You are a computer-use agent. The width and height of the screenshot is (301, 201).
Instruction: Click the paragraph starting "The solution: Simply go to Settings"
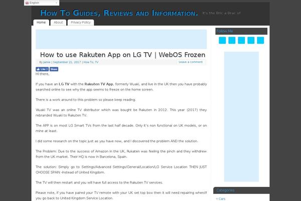(121, 169)
